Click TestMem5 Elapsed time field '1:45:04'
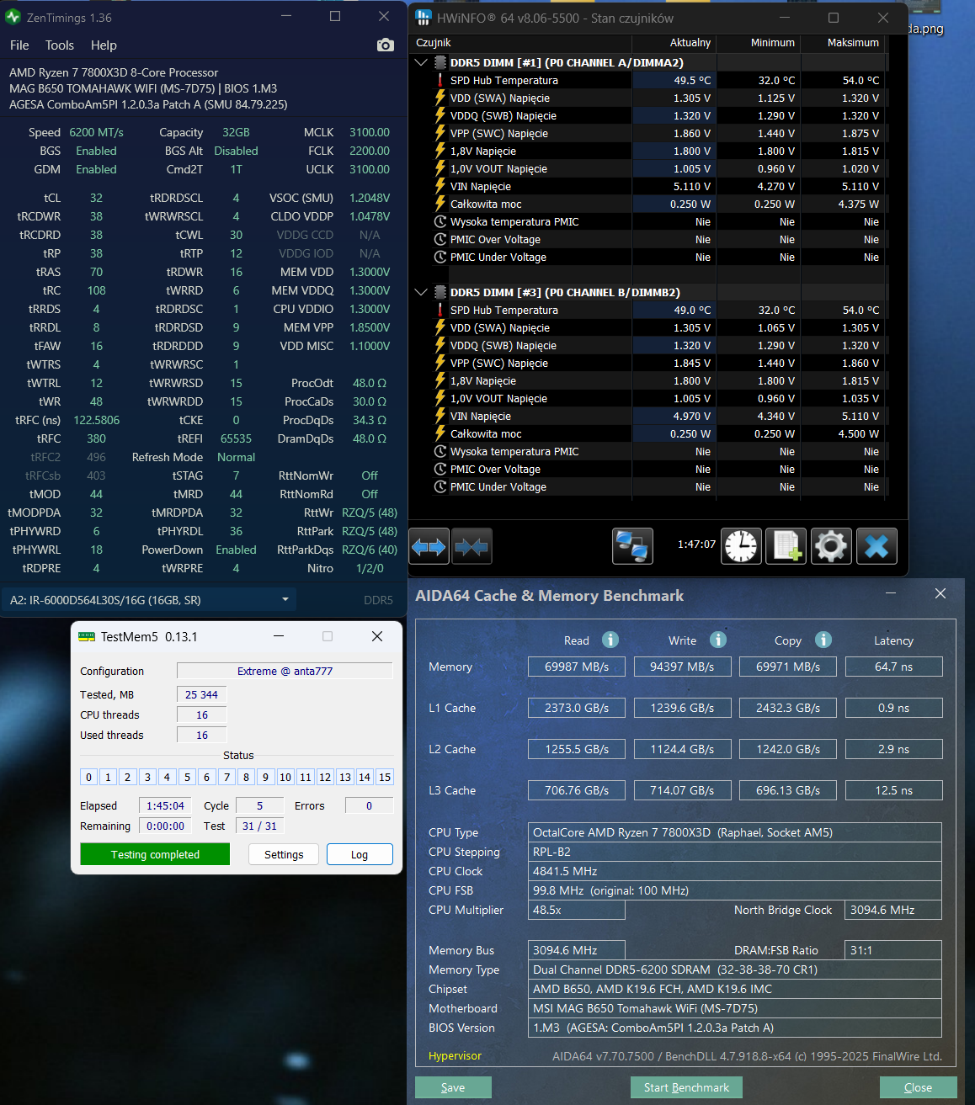Viewport: 975px width, 1105px height. click(x=165, y=805)
